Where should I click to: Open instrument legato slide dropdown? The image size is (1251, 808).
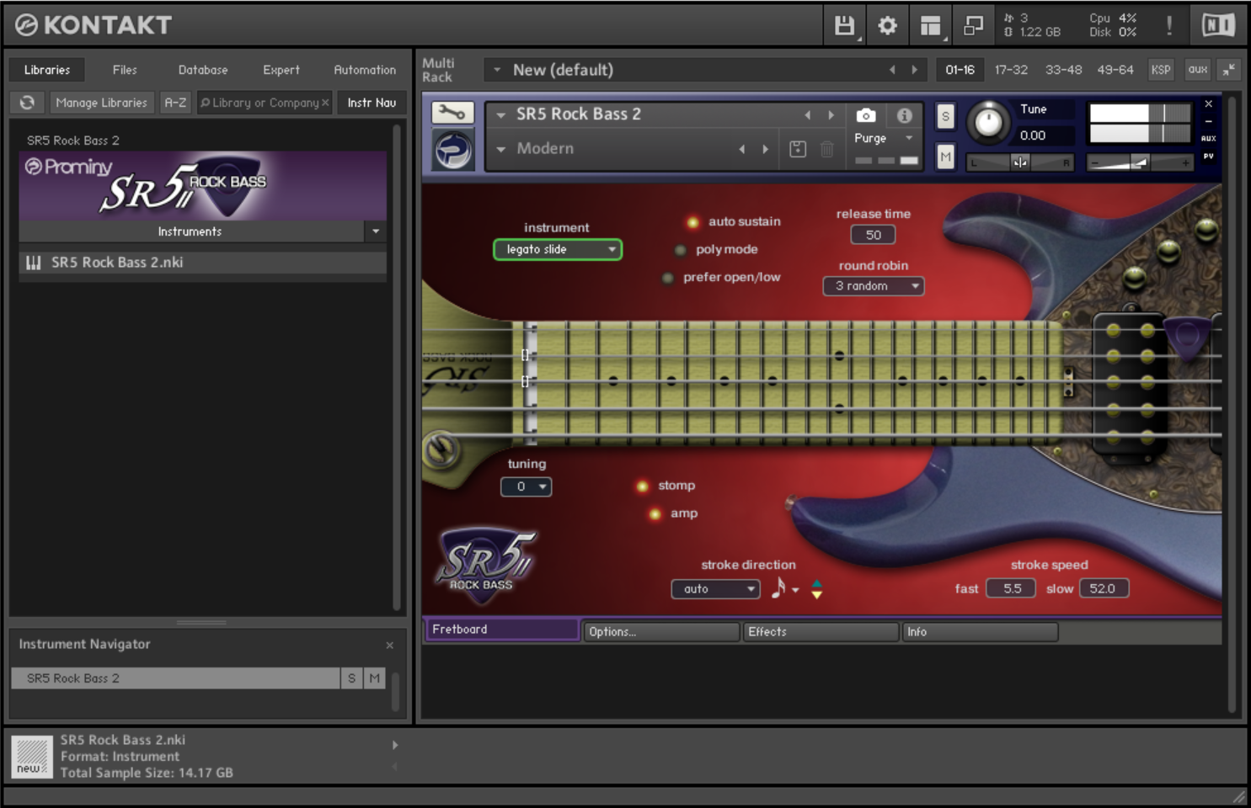point(558,249)
